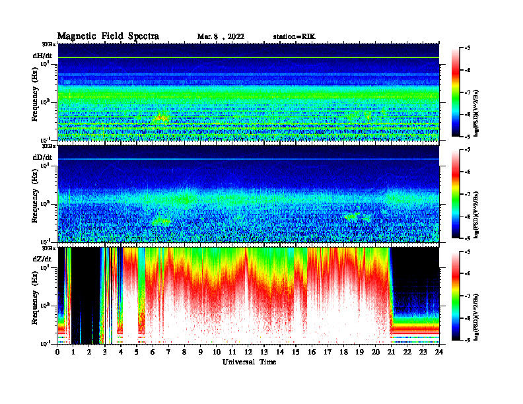Click hour 20 on the Universal Time axis
This screenshot has width=523, height=404.
click(x=375, y=352)
